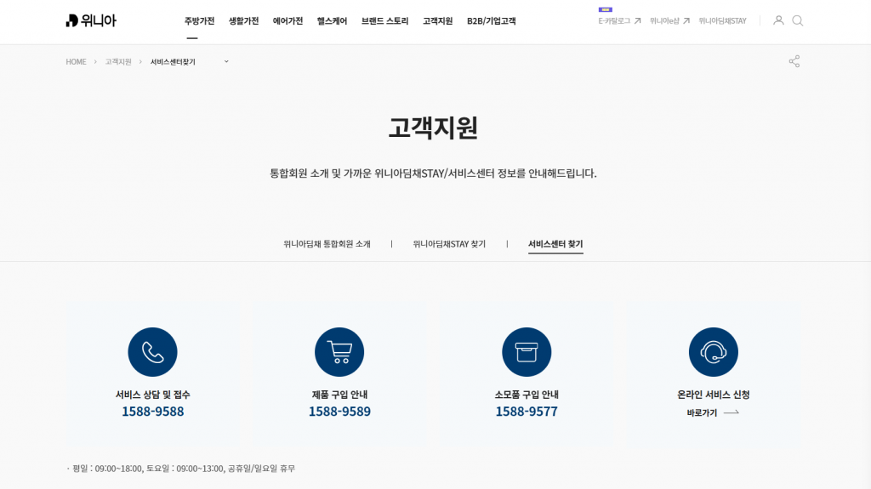The height and width of the screenshot is (489, 871).
Task: Click the shopping cart icon
Action: coord(339,352)
